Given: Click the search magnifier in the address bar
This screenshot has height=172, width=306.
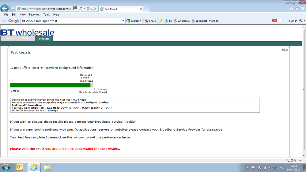Looking at the screenshot, I should click(x=81, y=9).
